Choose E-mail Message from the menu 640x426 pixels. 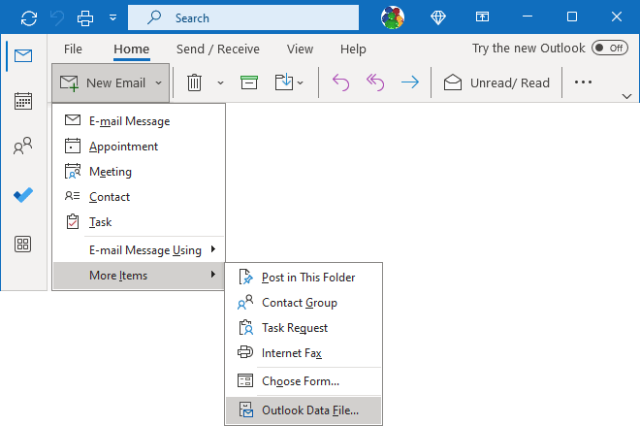click(x=139, y=121)
